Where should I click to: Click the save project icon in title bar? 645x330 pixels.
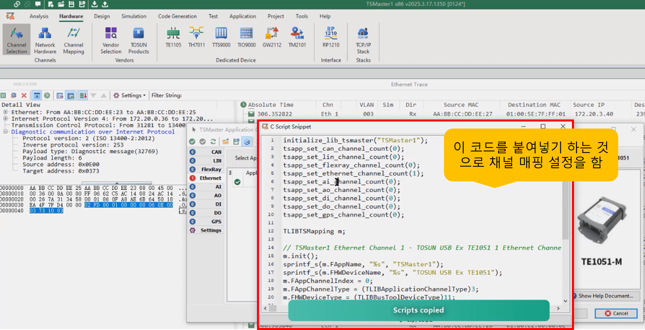pos(71,4)
